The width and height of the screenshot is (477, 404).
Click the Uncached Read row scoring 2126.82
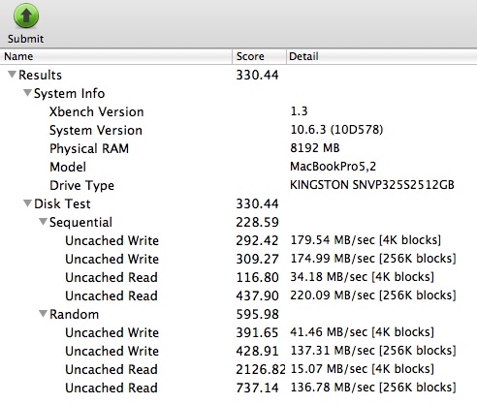click(x=238, y=369)
